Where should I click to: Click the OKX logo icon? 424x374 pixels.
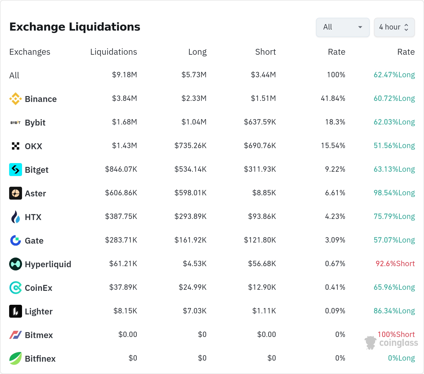click(x=16, y=146)
